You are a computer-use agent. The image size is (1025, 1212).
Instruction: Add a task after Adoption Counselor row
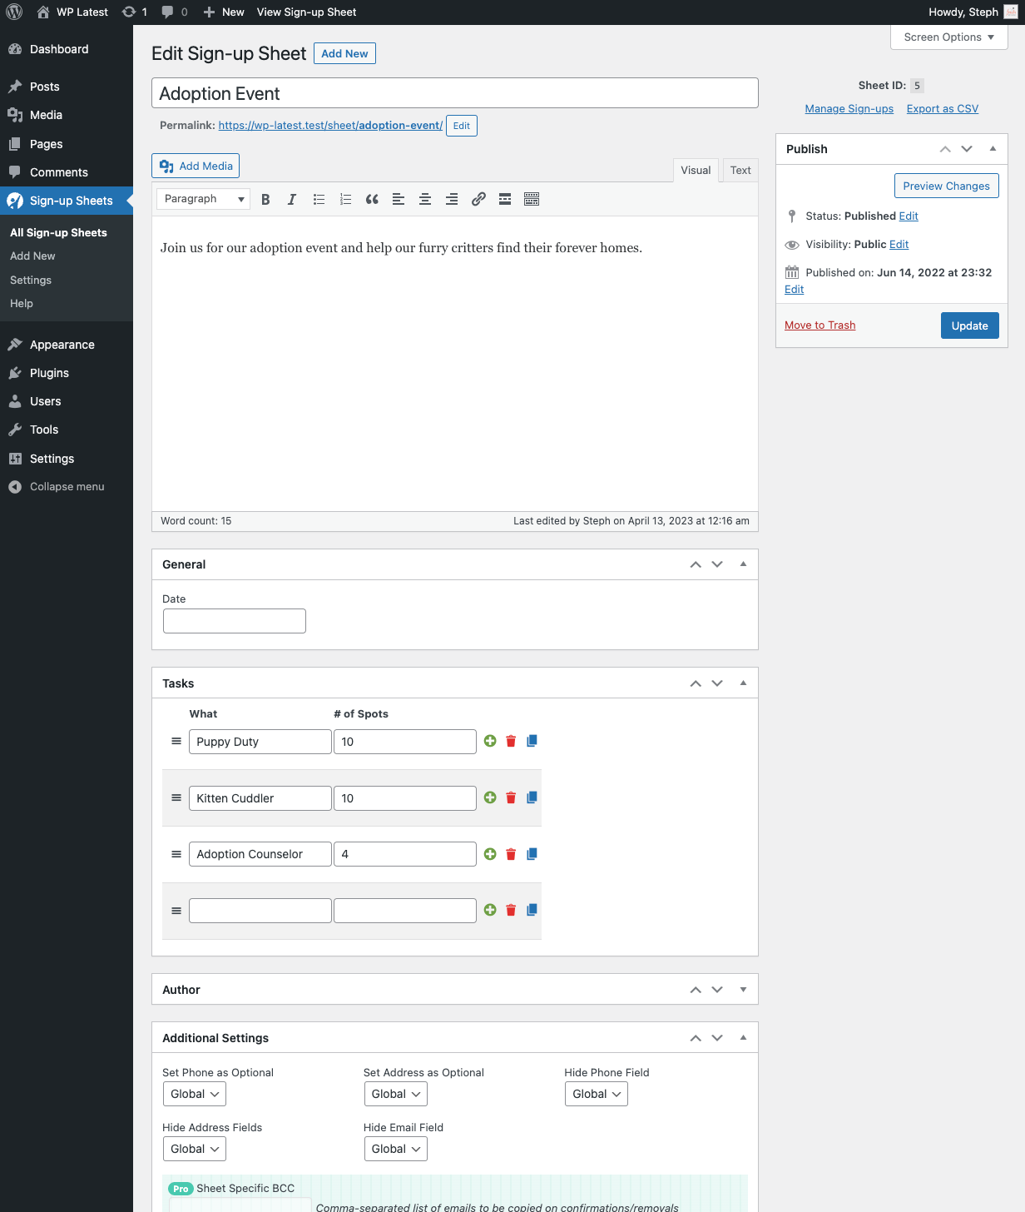pyautogui.click(x=490, y=854)
